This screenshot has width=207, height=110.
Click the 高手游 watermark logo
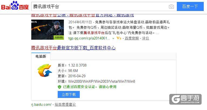coord(185,99)
